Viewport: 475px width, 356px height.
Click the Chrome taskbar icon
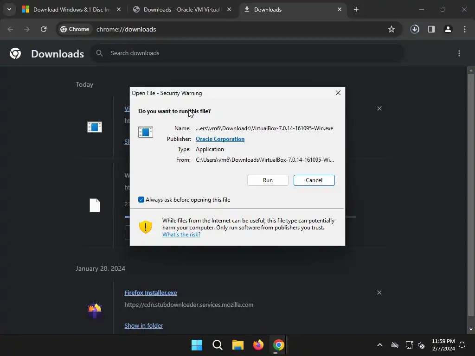click(278, 345)
